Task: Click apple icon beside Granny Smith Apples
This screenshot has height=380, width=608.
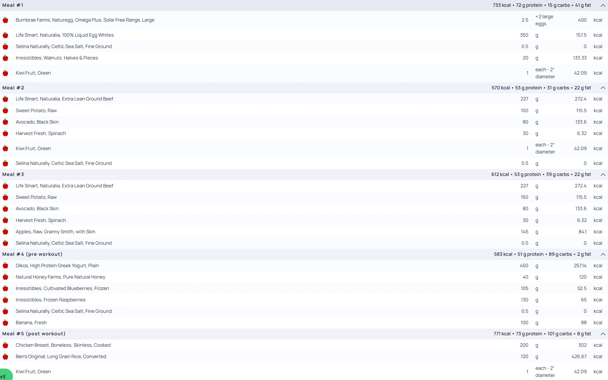Action: tap(6, 232)
